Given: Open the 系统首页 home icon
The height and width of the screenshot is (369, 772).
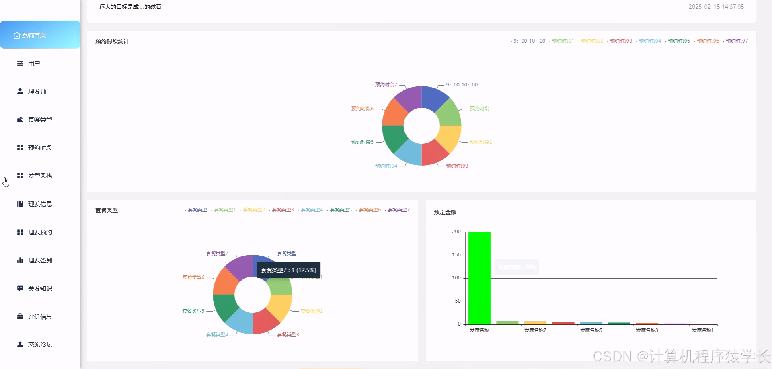Looking at the screenshot, I should [x=17, y=35].
